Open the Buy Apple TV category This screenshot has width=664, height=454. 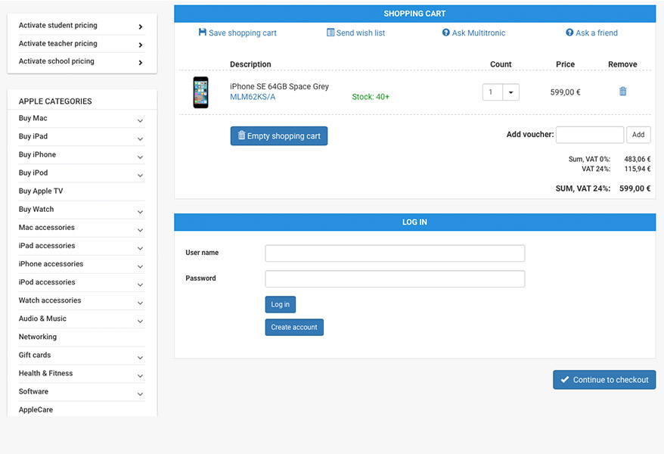pos(41,191)
